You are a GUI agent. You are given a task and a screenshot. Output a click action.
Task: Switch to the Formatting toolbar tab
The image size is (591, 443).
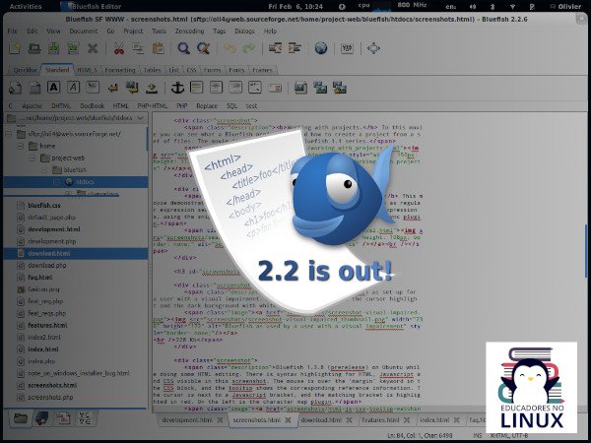pos(119,70)
